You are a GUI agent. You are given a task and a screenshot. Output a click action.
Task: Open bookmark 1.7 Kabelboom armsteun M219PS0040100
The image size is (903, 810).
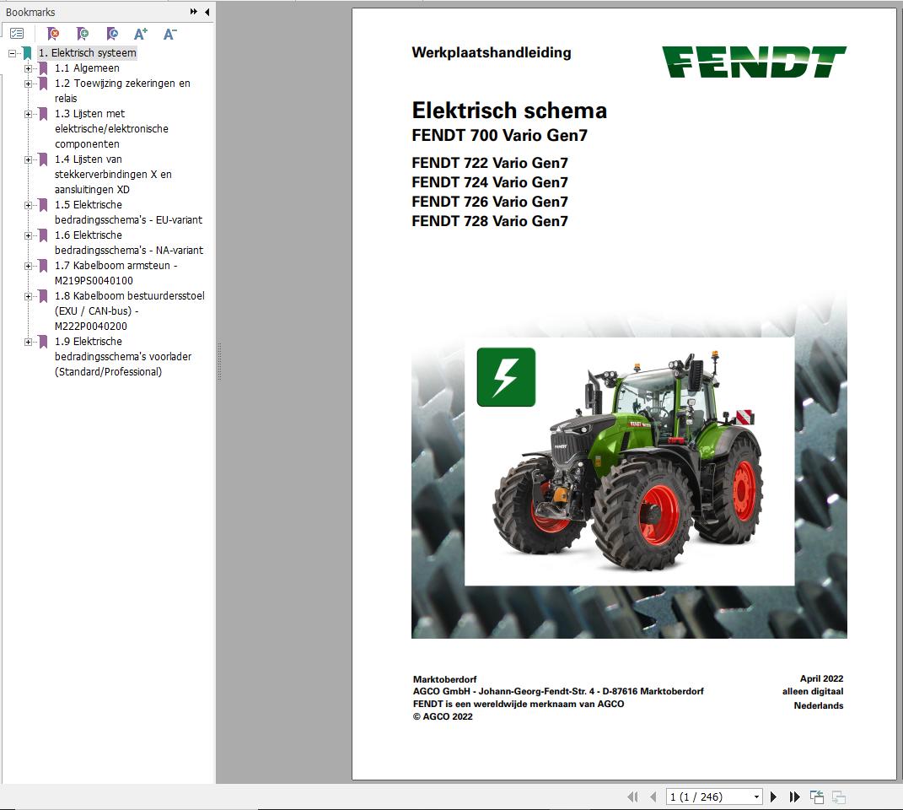point(116,273)
